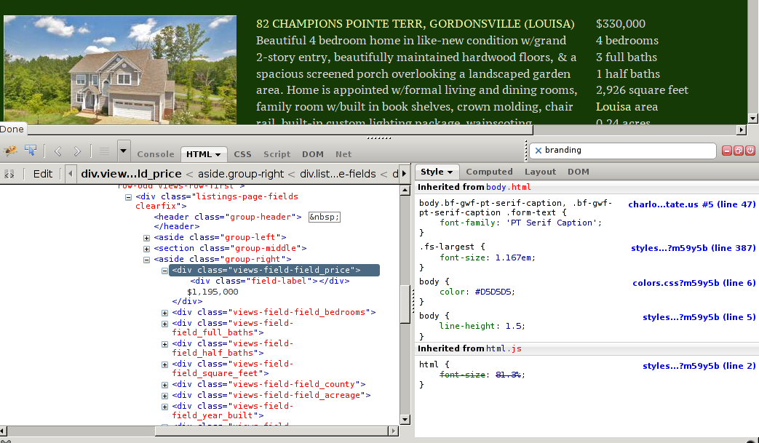The image size is (759, 443).
Task: Switch to the Script tab
Action: 277,154
